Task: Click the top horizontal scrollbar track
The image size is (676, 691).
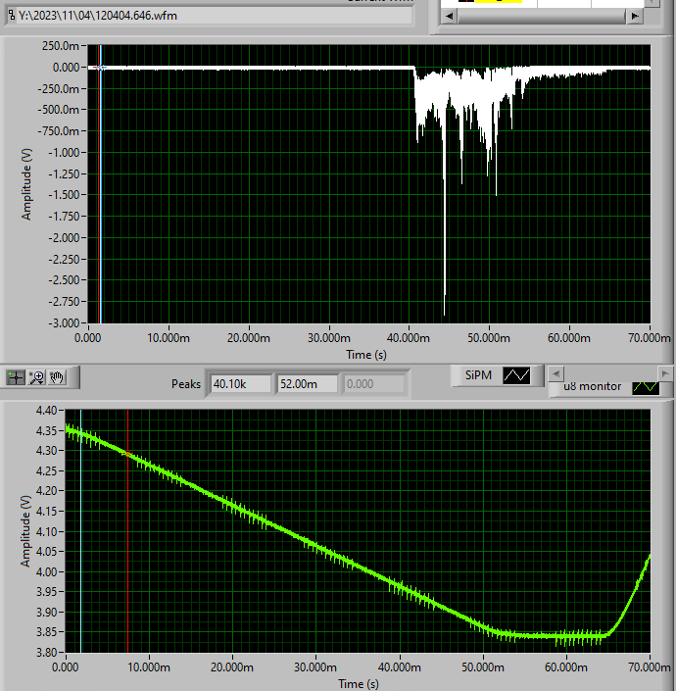Action: 542,16
